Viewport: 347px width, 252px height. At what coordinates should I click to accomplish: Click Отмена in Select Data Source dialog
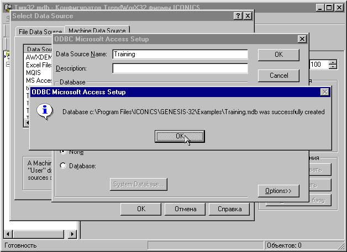(185, 209)
